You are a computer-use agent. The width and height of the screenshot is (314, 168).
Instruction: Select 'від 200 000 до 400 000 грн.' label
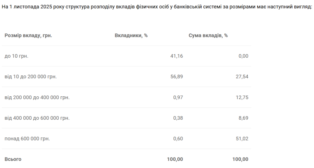coord(37,97)
